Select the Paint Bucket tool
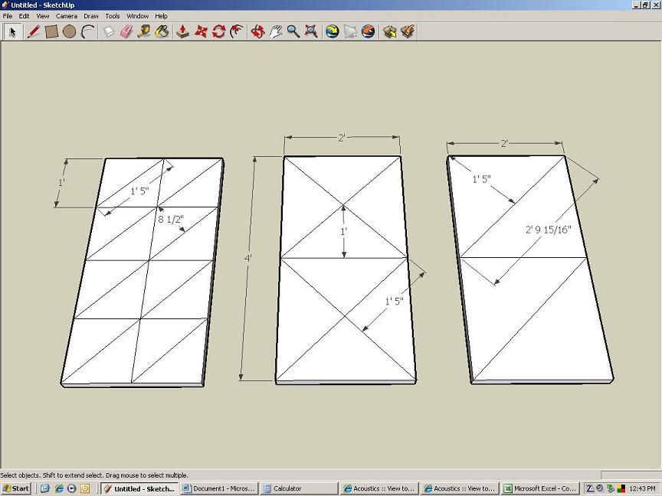This screenshot has width=662, height=496. (x=162, y=31)
